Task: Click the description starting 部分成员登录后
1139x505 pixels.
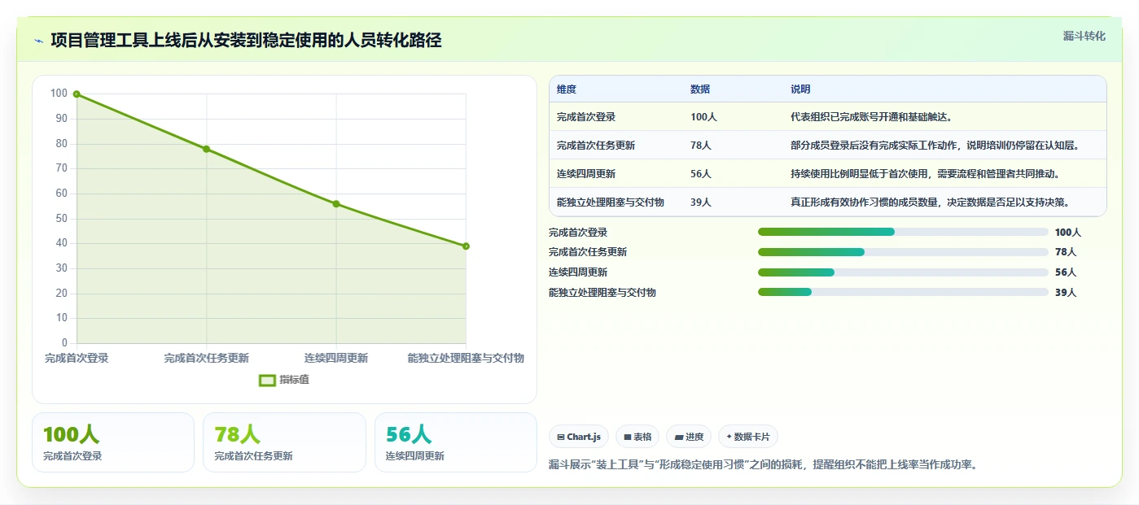Action: click(935, 146)
